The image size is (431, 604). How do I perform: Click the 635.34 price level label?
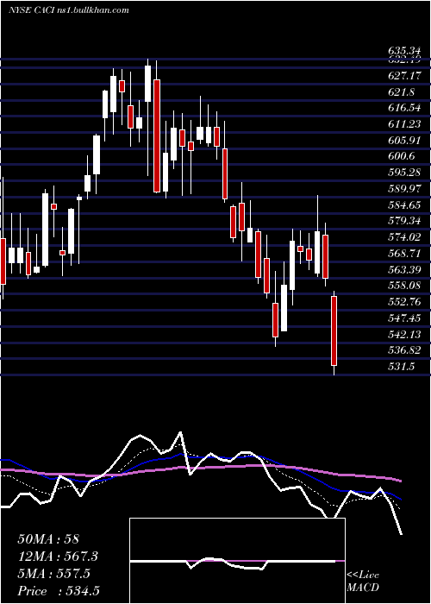click(x=404, y=51)
